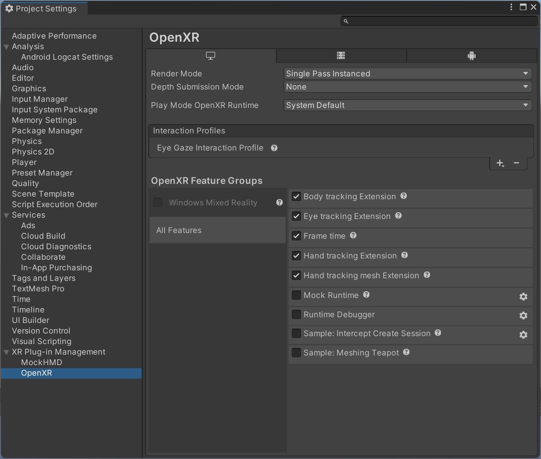The image size is (541, 459).
Task: Uncheck Hand tracking mesh Extension
Action: click(x=297, y=276)
